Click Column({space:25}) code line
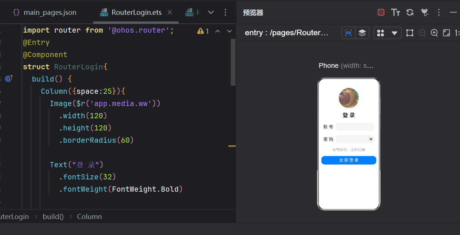The image size is (460, 235). (83, 91)
